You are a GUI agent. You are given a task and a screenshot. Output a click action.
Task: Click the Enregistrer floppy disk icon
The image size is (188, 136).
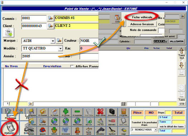[32, 112]
